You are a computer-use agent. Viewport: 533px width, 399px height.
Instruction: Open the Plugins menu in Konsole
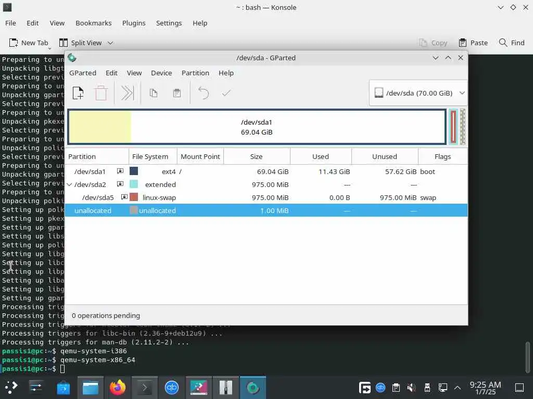134,23
